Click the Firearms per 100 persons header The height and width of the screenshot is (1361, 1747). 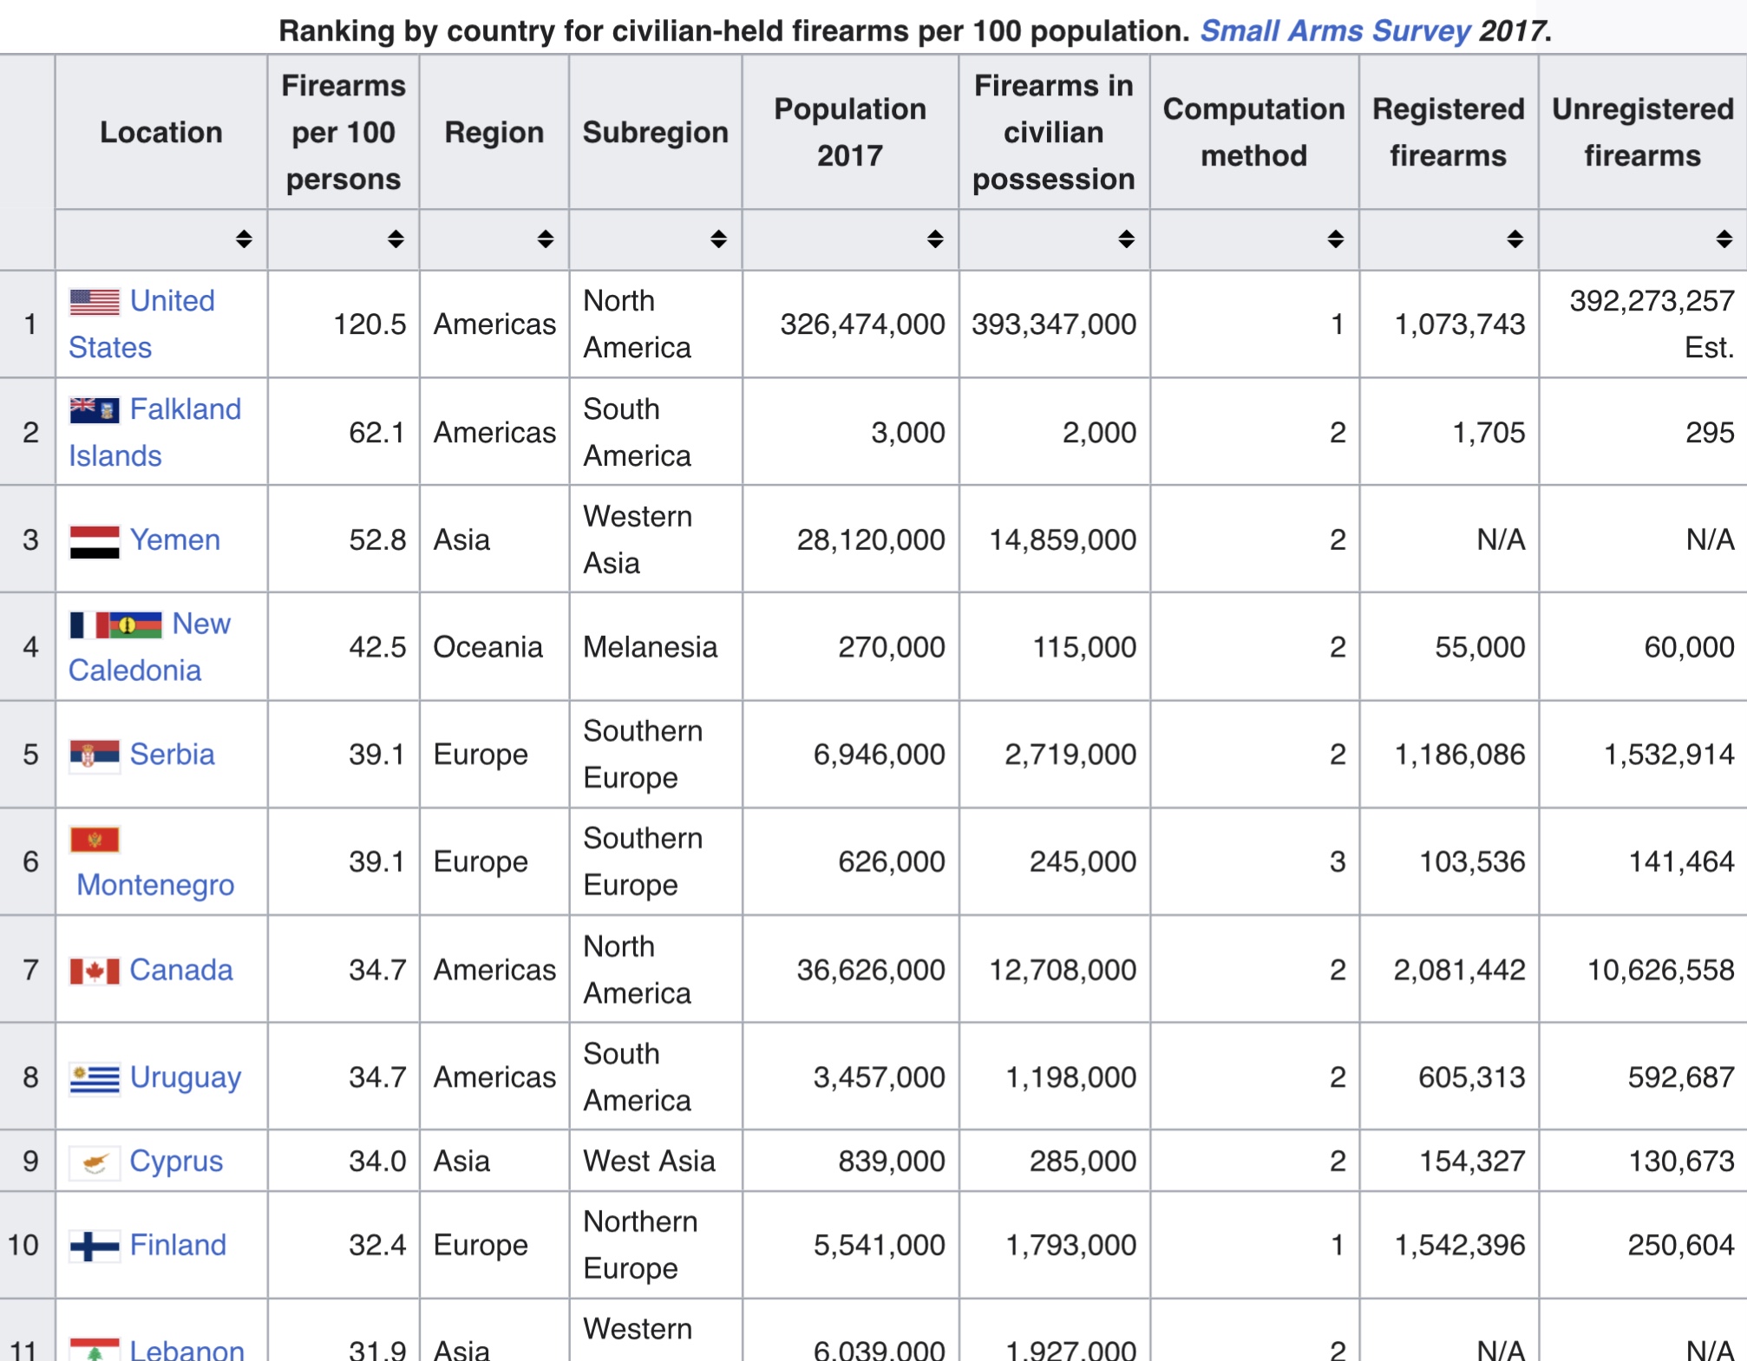point(344,132)
